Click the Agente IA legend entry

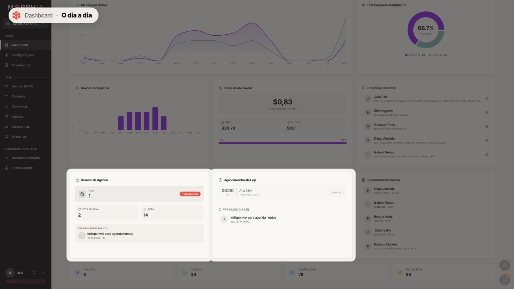pos(415,55)
